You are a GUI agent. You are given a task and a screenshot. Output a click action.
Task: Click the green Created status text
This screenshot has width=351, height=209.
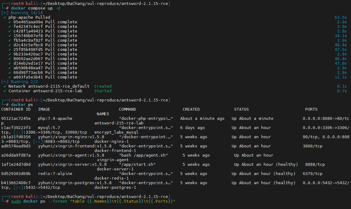(103, 86)
